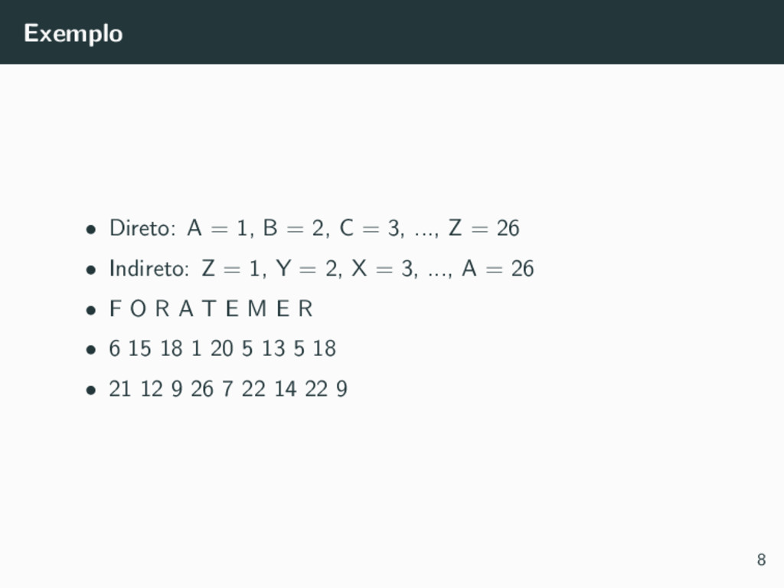The image size is (784, 588).
Task: Click the slide title 'Exemplo'
Action: pos(73,34)
